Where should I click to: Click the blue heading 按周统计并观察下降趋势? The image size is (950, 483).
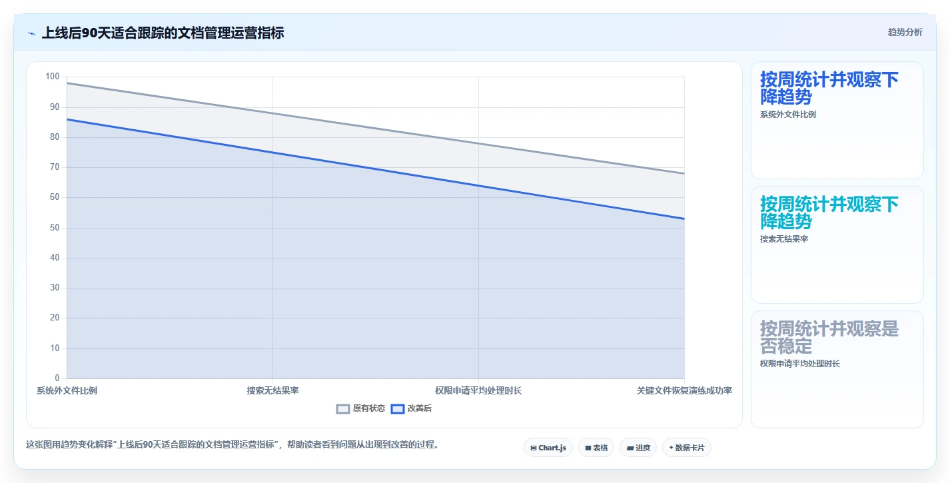click(x=829, y=88)
